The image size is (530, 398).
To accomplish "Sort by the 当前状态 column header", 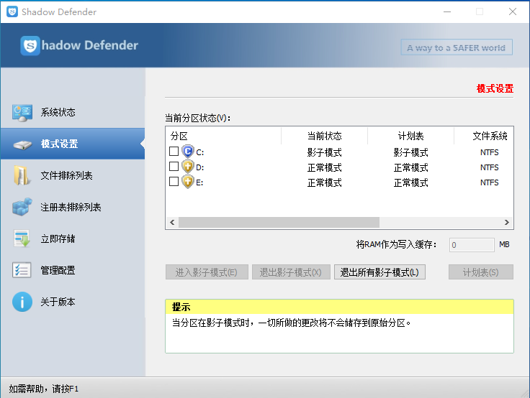I will (324, 136).
